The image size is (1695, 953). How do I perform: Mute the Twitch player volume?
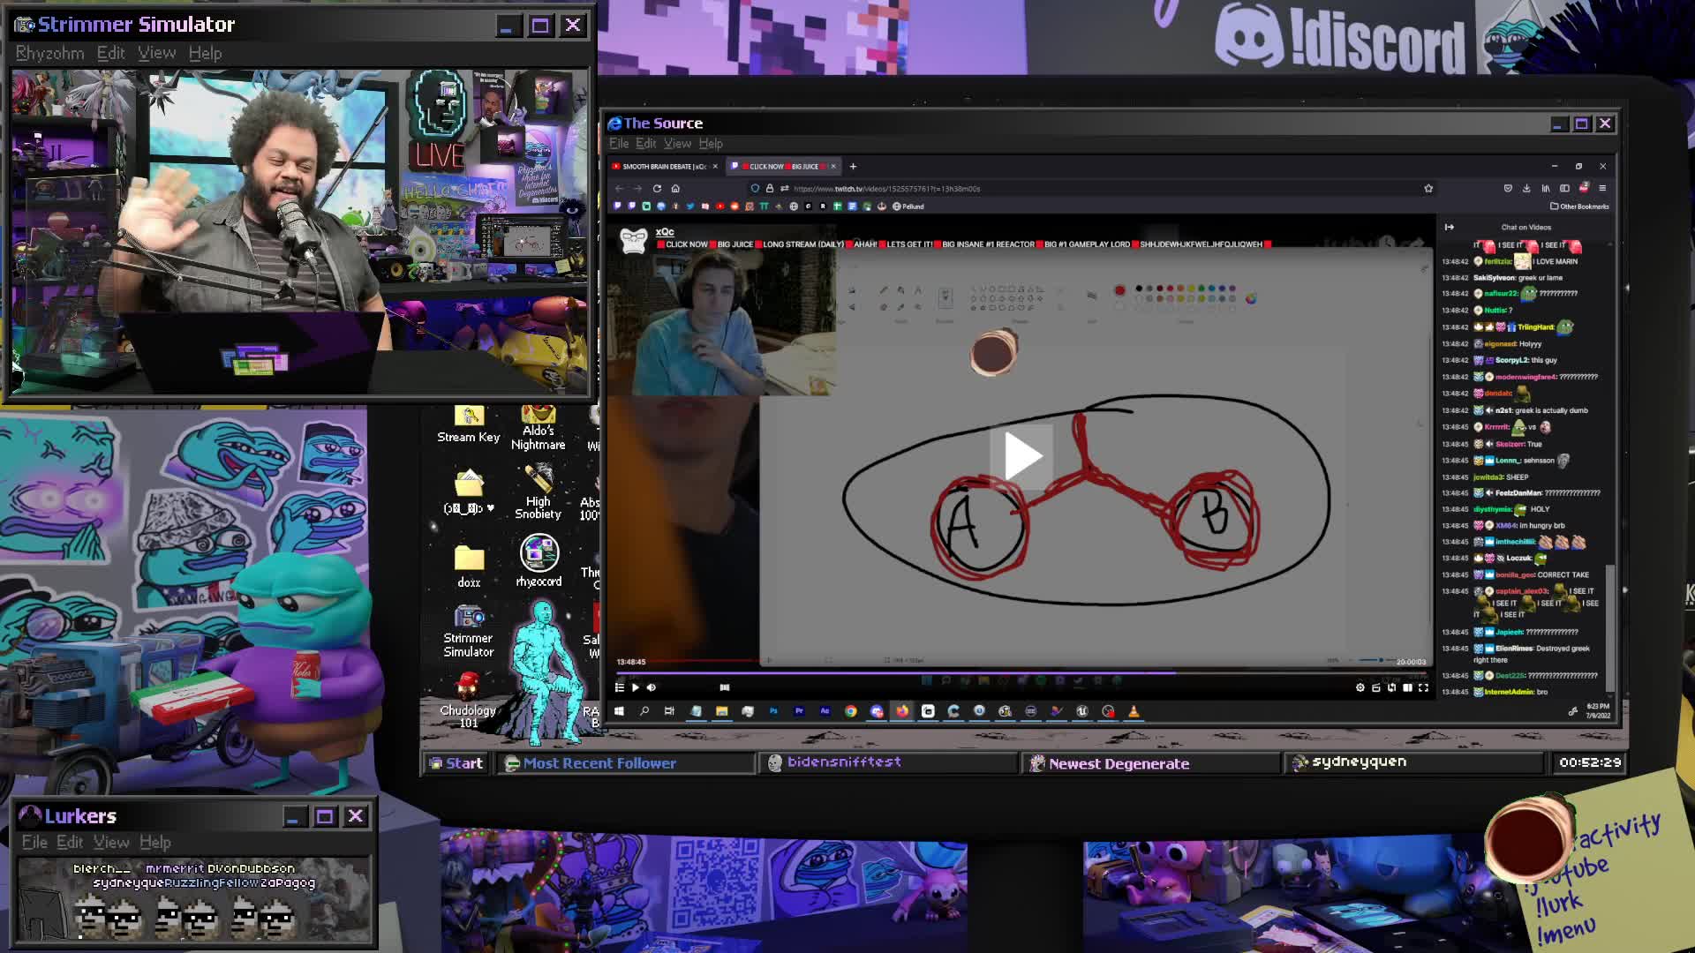pyautogui.click(x=652, y=687)
